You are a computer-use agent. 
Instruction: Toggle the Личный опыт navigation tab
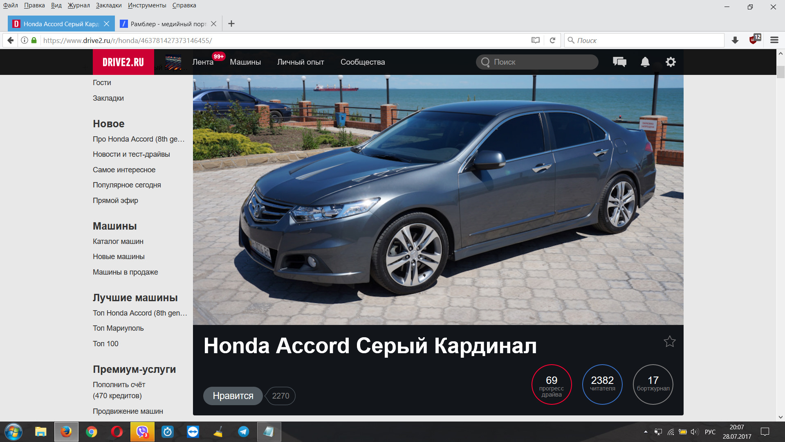click(301, 61)
